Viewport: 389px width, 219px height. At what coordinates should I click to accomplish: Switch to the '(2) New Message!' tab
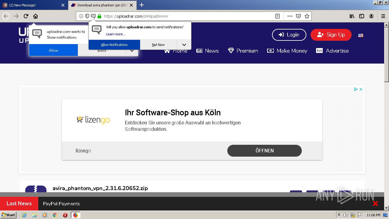coord(34,5)
